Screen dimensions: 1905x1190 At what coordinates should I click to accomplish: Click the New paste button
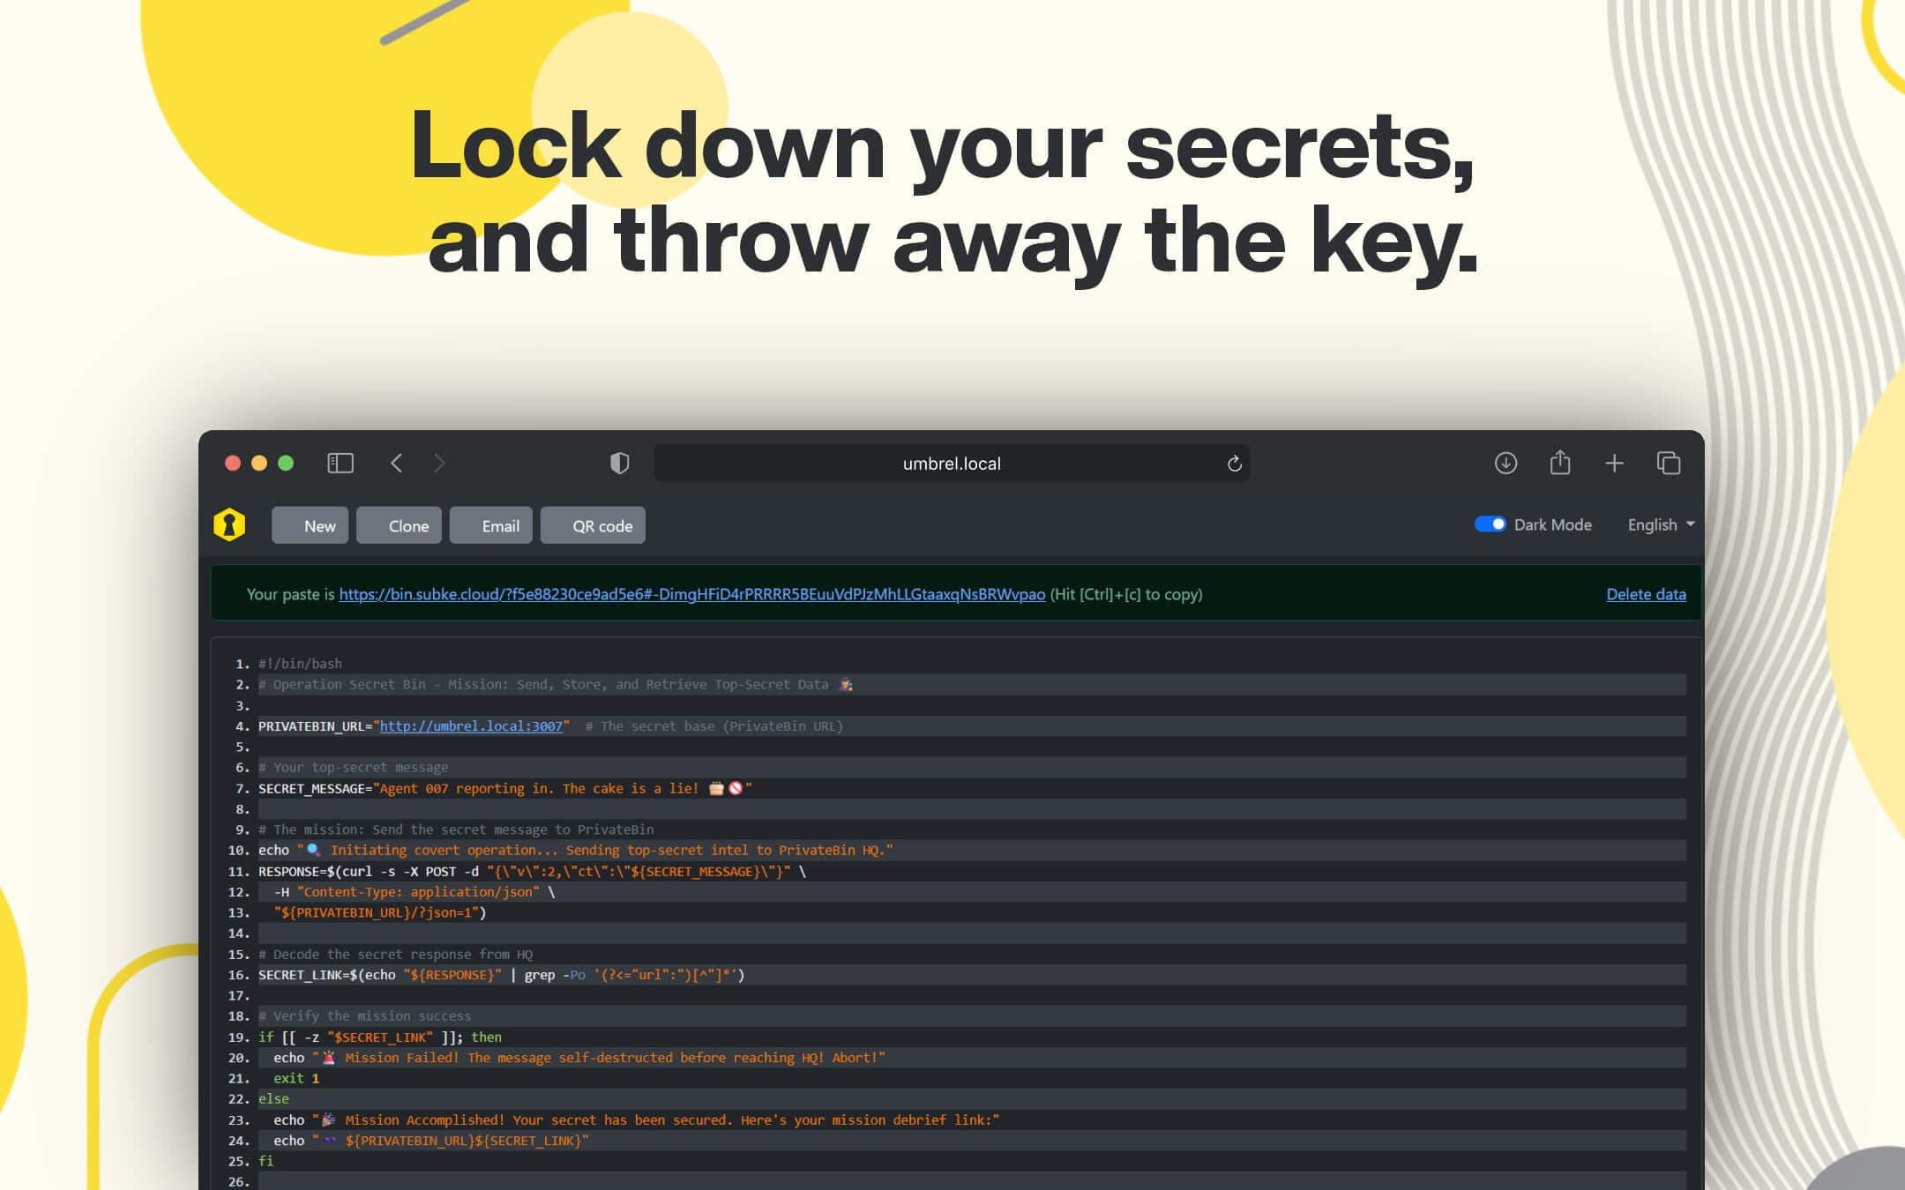317,525
